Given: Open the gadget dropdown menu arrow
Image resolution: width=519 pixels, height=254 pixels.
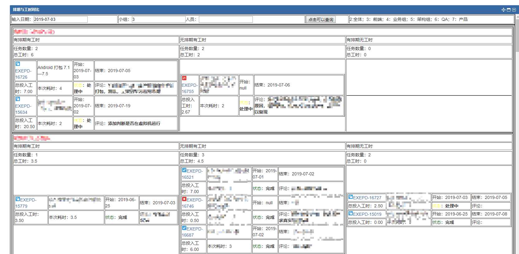Looking at the screenshot, I should pos(514,10).
